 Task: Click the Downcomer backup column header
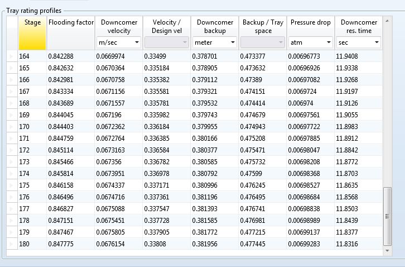click(215, 26)
